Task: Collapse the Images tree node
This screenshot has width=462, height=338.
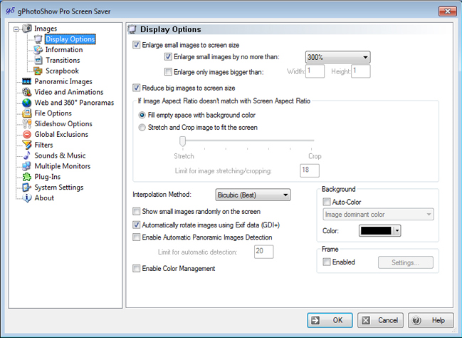Action: pyautogui.click(x=16, y=29)
